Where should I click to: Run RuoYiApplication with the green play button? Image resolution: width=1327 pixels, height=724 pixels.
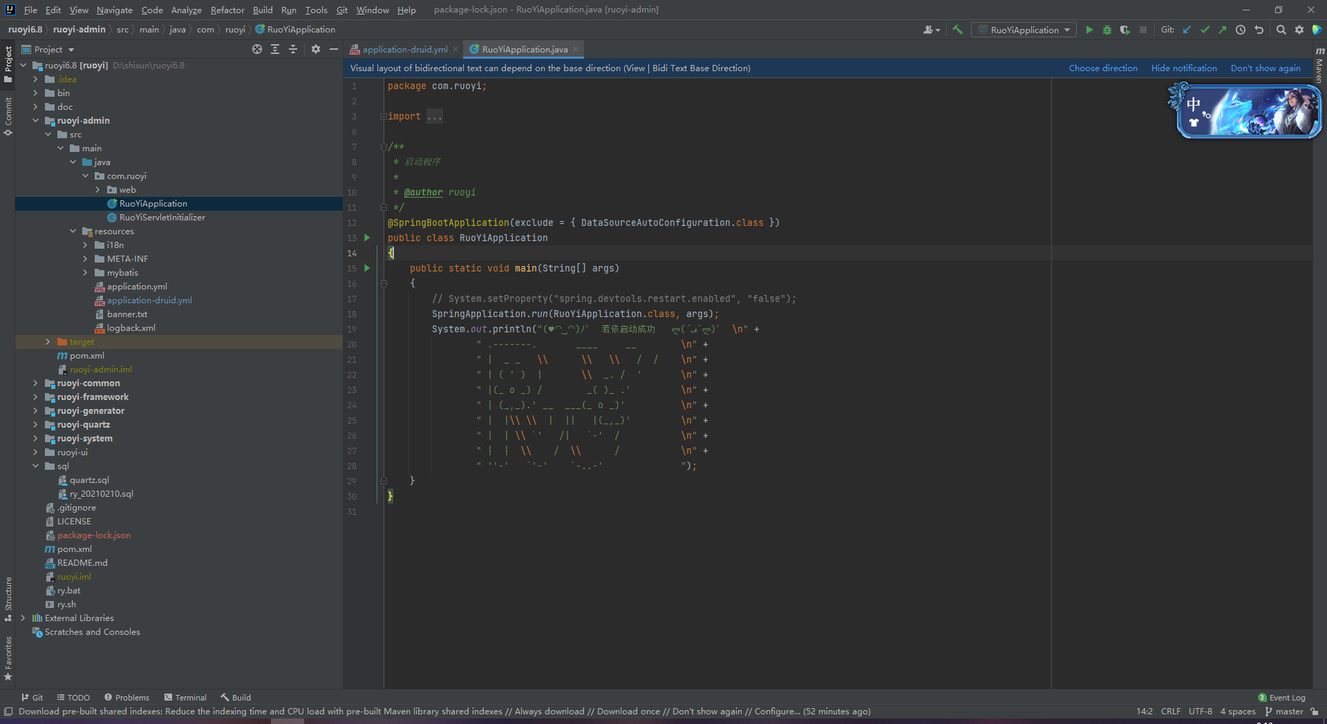pyautogui.click(x=1089, y=30)
